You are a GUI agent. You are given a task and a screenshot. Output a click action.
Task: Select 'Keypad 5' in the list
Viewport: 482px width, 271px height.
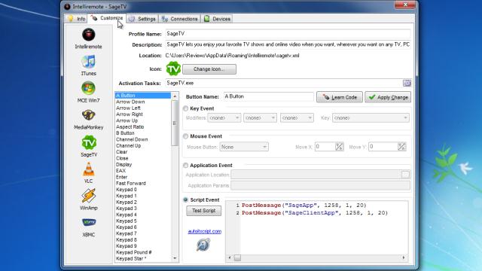[143, 221]
